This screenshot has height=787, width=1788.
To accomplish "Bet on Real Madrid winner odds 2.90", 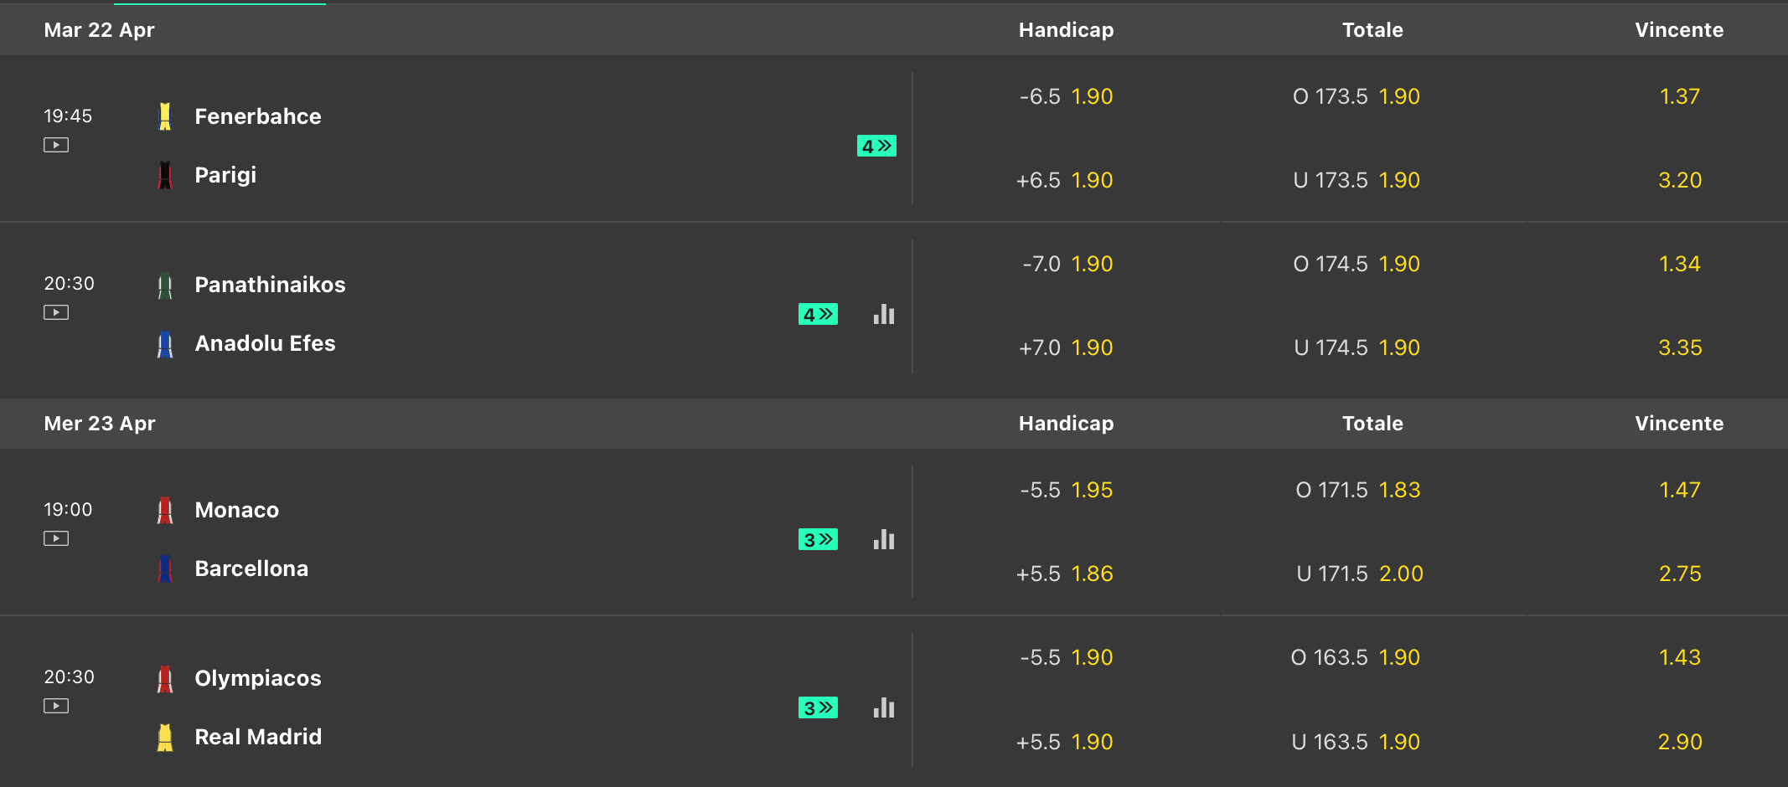I will point(1680,742).
